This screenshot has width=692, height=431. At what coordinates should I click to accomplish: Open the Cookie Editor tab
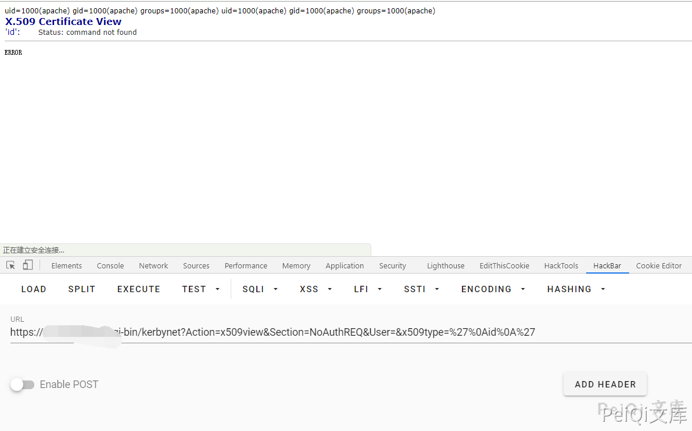[659, 266]
